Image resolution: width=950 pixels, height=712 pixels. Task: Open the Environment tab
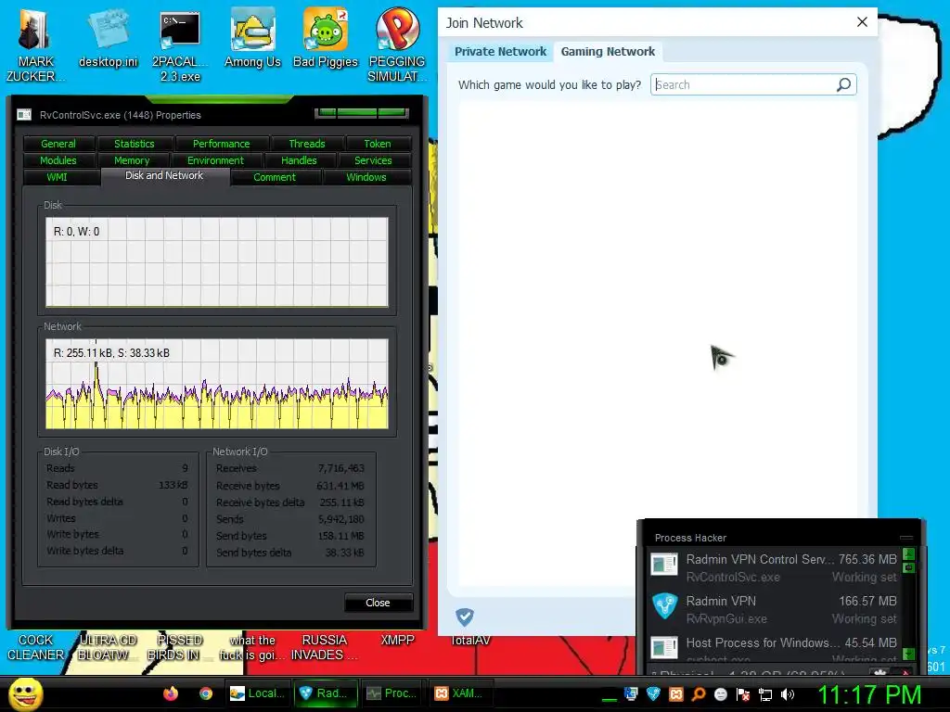(x=215, y=160)
